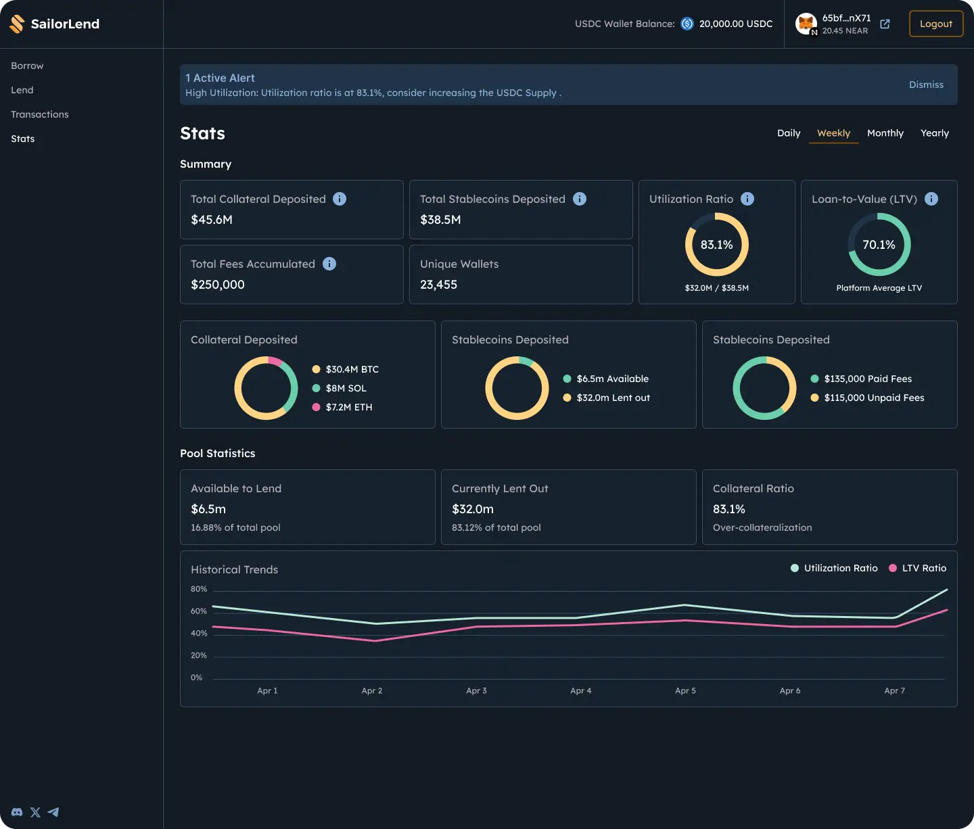
Task: Open the Telegram icon in sidebar
Action: click(53, 812)
